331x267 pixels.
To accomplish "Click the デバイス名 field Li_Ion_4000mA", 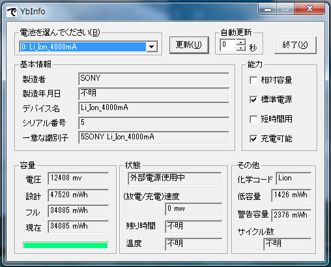I will click(154, 108).
